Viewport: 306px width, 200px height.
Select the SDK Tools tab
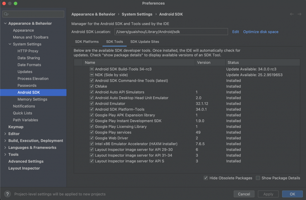[x=114, y=42]
